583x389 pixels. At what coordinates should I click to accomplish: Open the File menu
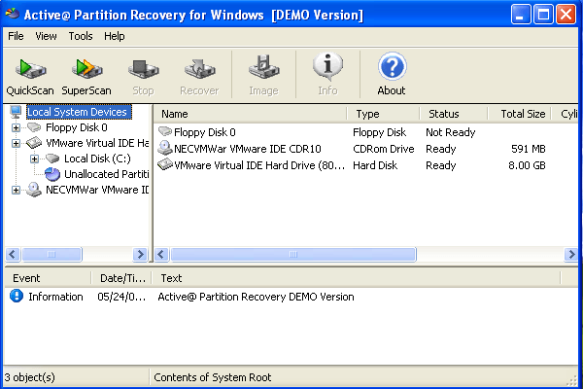[x=16, y=36]
